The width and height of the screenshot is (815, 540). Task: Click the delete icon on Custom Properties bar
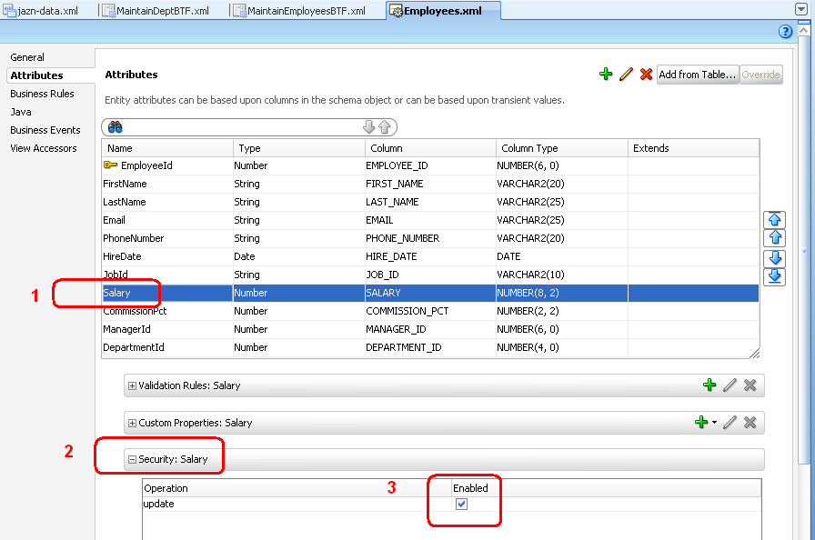[750, 422]
